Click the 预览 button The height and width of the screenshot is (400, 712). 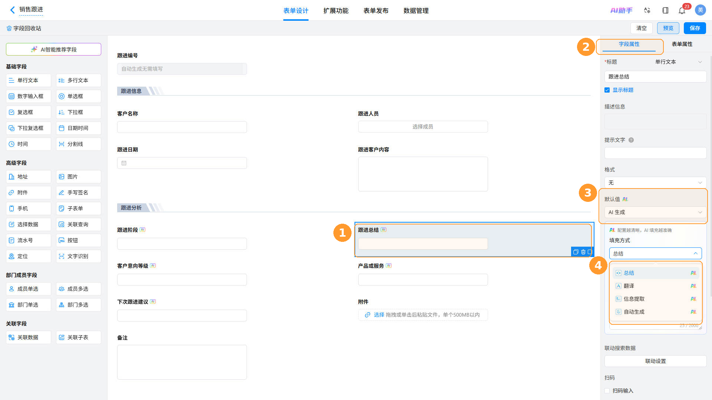(668, 28)
